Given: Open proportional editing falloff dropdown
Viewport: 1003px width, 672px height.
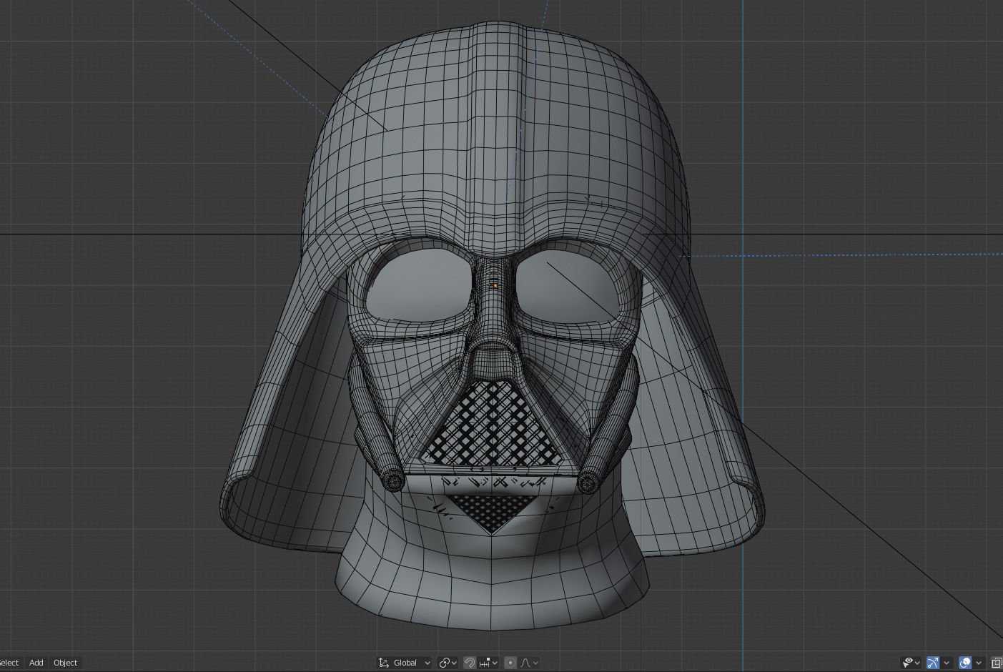Looking at the screenshot, I should 529,663.
